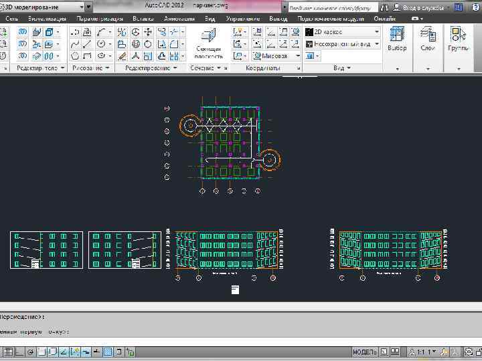The width and height of the screenshot is (482, 361).
Task: Click the МОДЕЛЬ model space button
Action: click(365, 352)
